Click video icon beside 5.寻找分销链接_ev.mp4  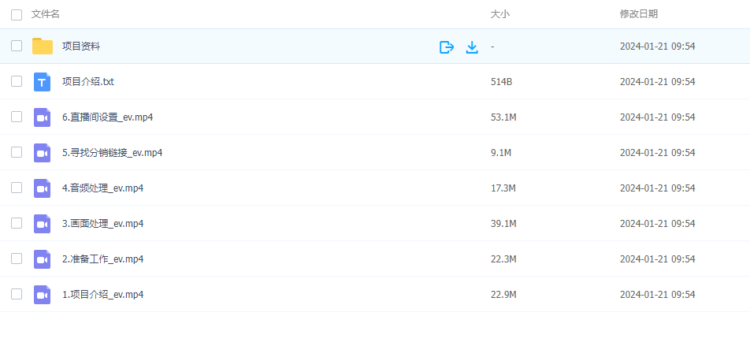coord(43,153)
